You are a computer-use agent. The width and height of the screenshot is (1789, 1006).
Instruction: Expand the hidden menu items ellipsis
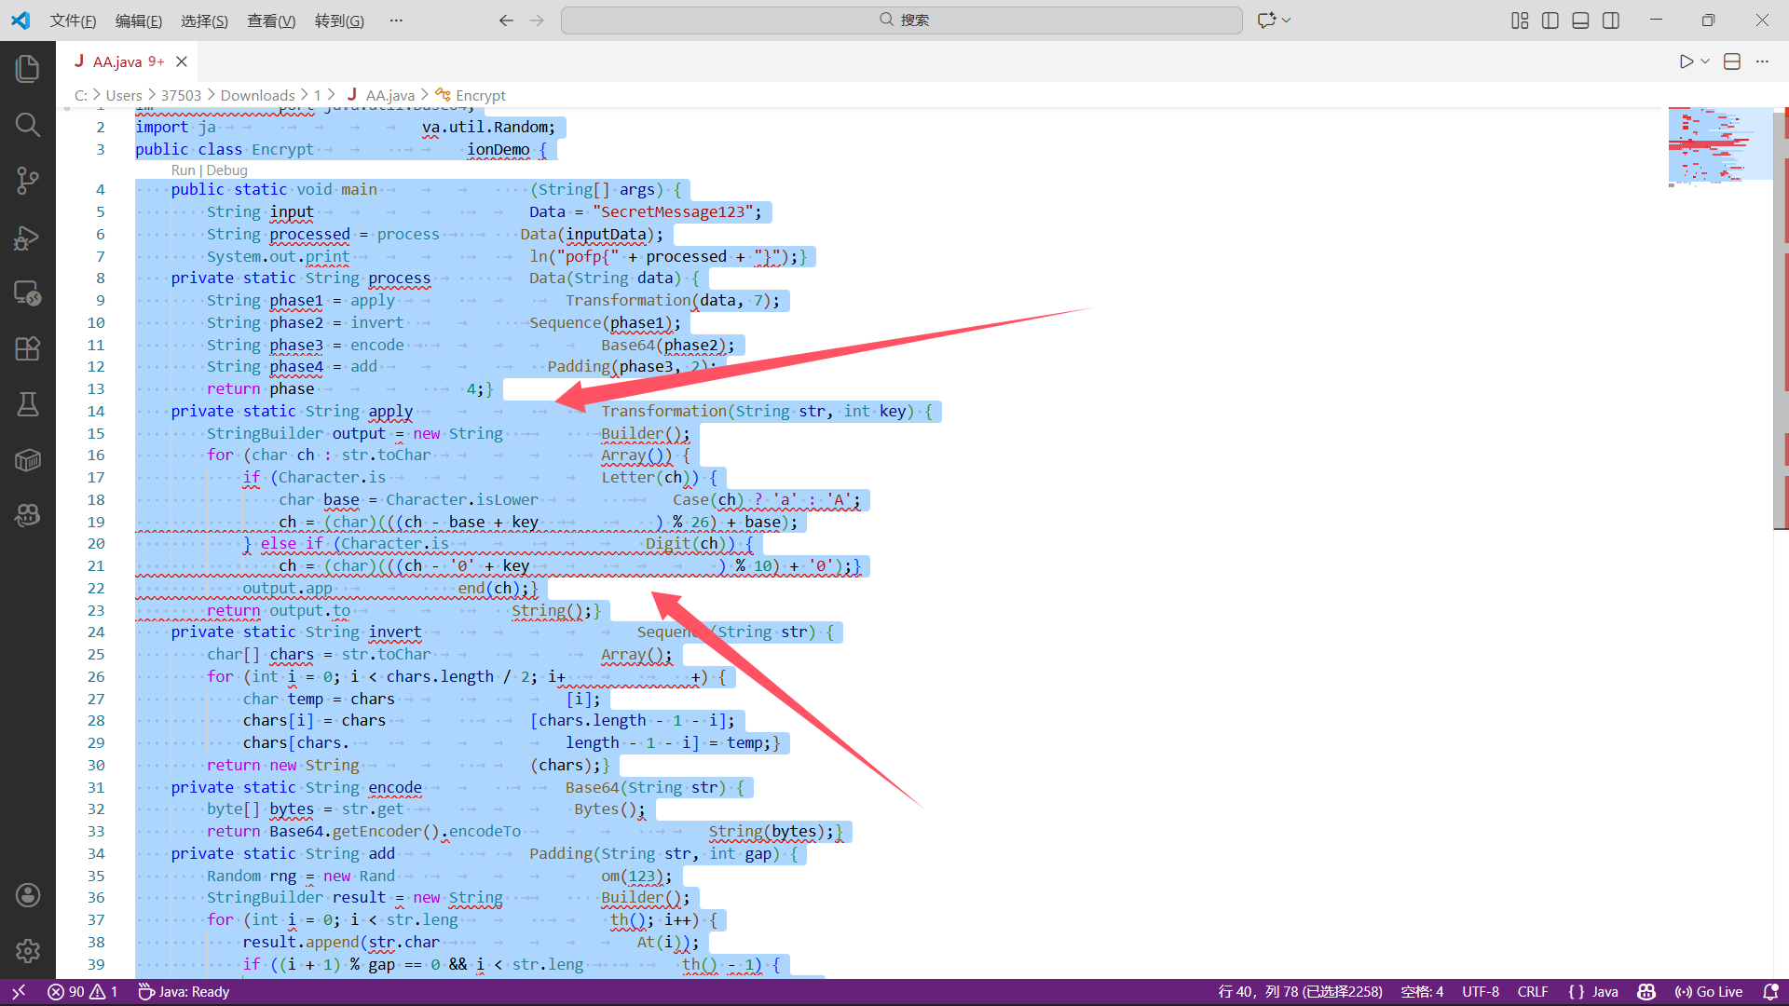point(396,20)
